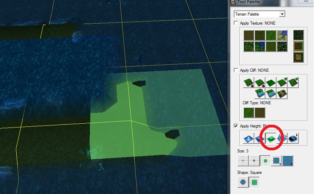The width and height of the screenshot is (314, 194).
Task: Select the Ramp cliff tool
Action: pyautogui.click(x=282, y=94)
